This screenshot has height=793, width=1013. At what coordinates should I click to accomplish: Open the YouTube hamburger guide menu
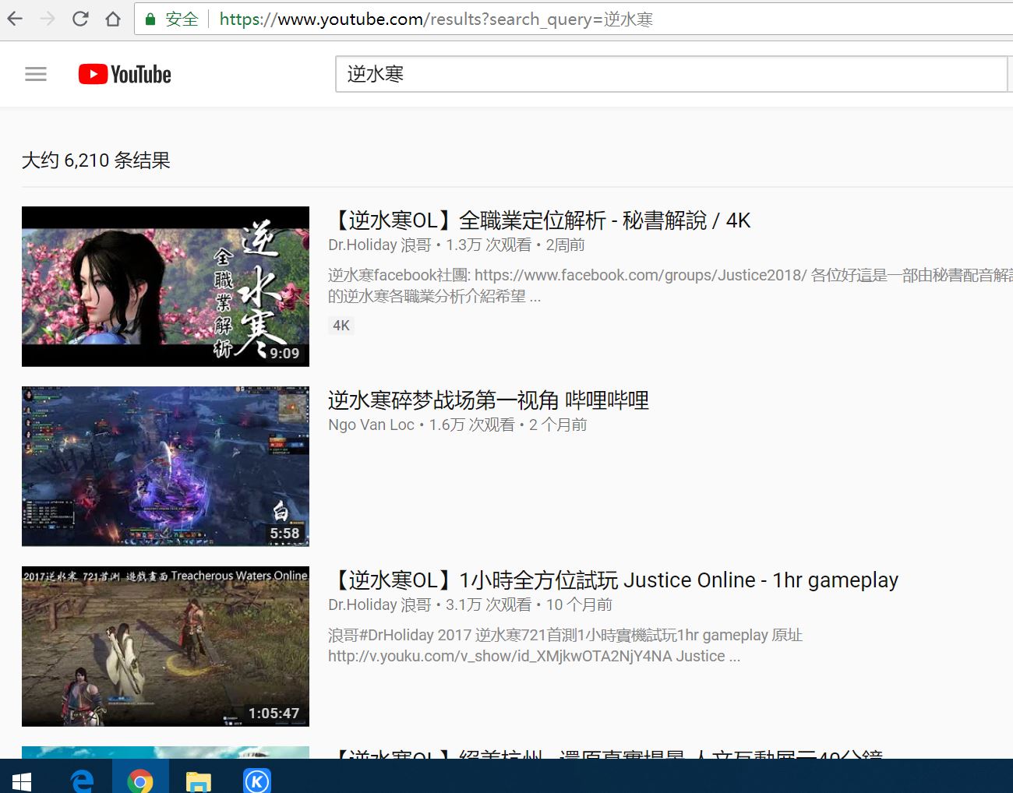pyautogui.click(x=36, y=74)
